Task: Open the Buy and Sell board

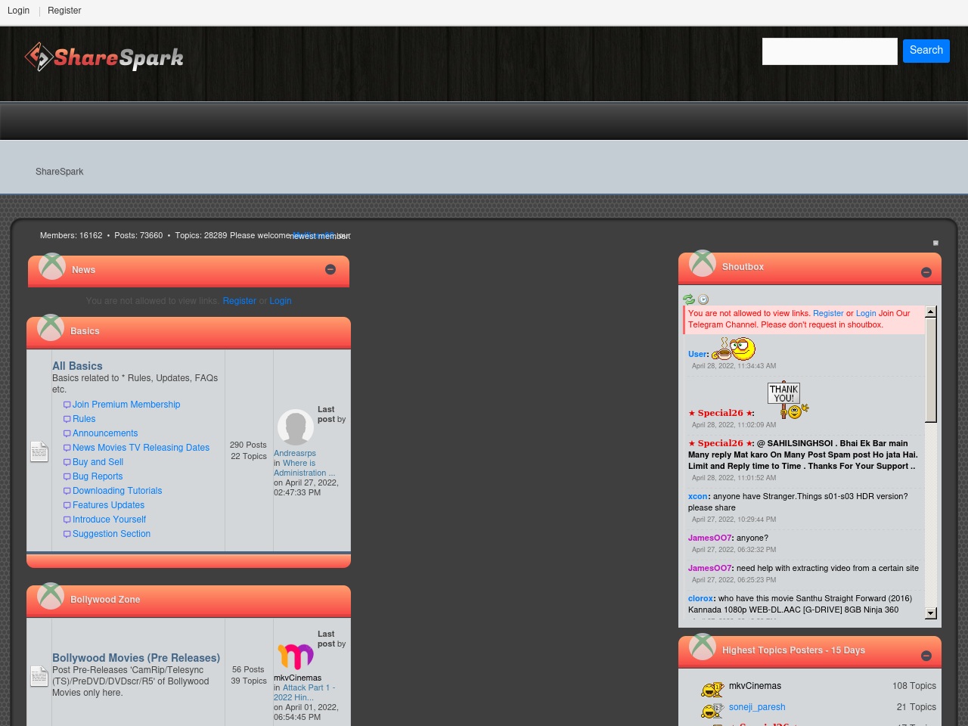Action: coord(98,462)
